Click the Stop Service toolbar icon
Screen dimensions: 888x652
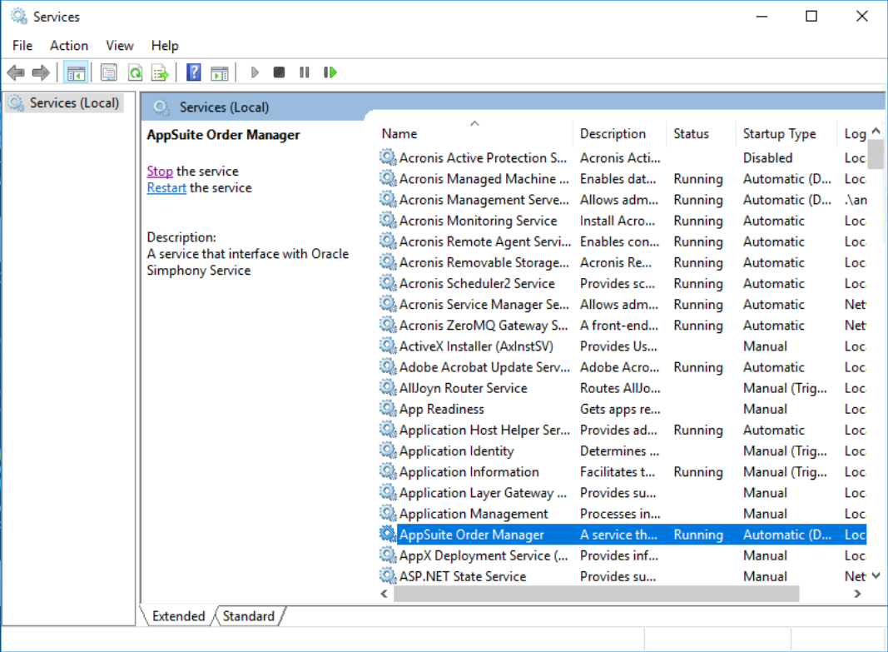tap(279, 72)
